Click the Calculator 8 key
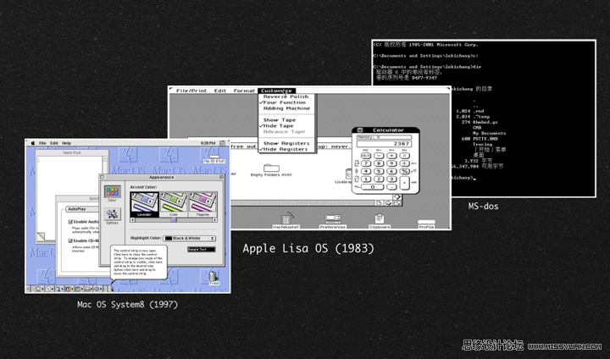The width and height of the screenshot is (610, 359). click(379, 163)
